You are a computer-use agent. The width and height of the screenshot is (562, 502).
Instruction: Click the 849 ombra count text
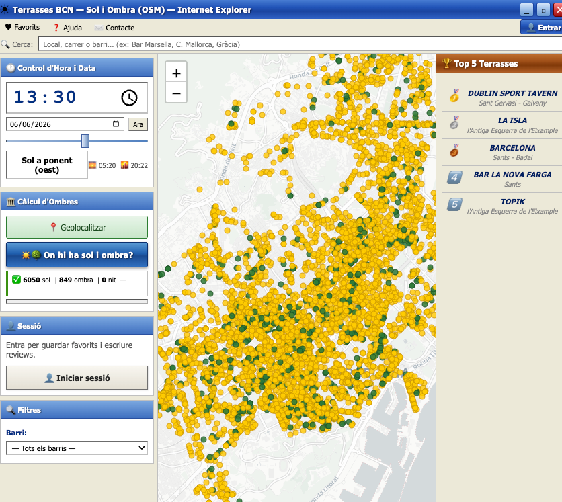pos(76,280)
